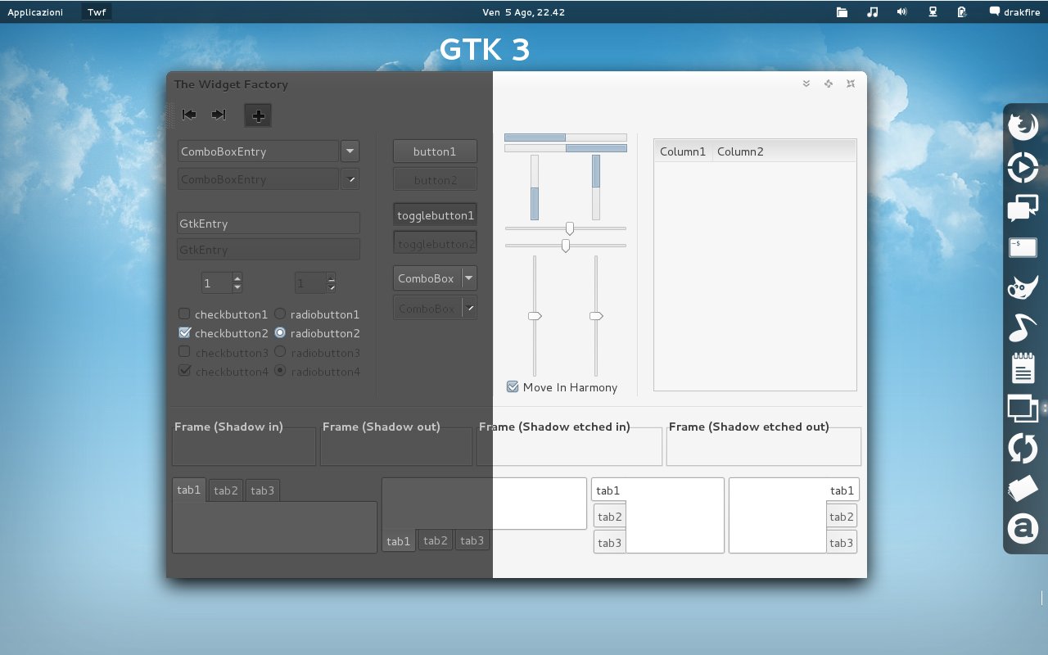This screenshot has height=655, width=1048.
Task: Click the greyed-out ComboBox dropdown
Action: (435, 308)
